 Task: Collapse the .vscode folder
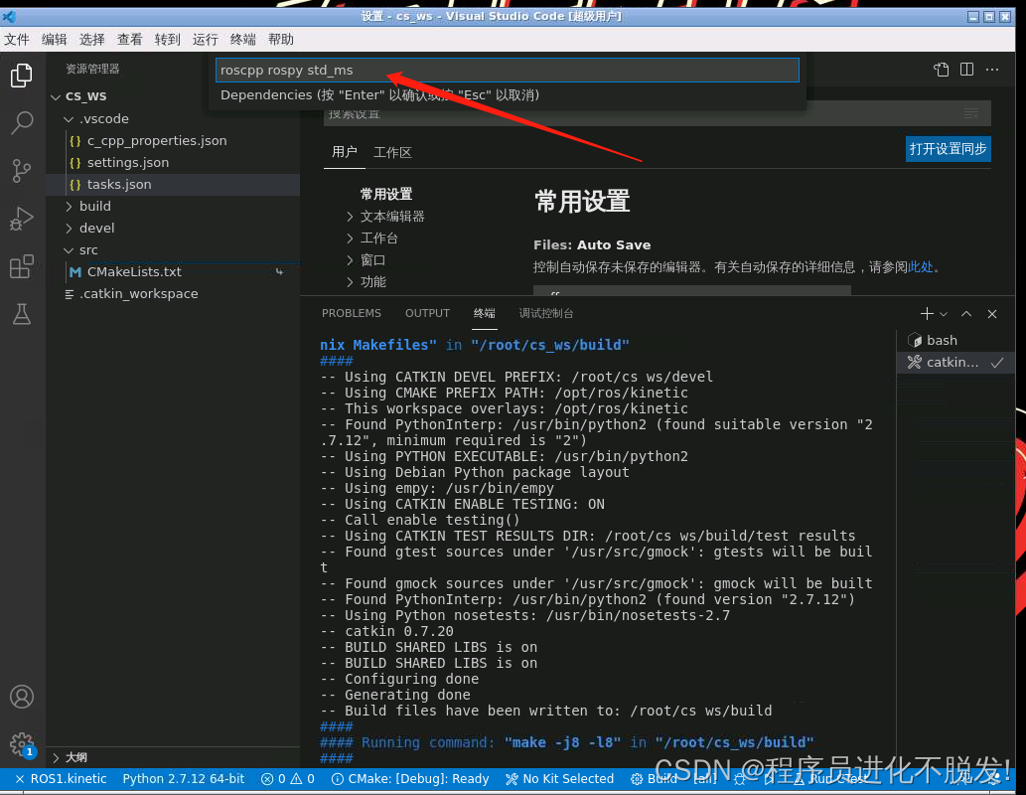pos(69,119)
